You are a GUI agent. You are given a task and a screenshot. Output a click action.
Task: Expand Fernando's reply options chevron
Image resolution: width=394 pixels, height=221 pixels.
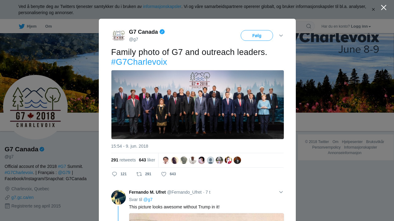click(281, 192)
